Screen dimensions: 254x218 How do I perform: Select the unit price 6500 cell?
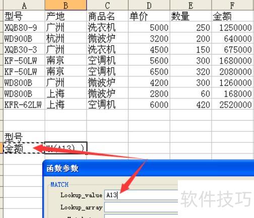[149, 71]
